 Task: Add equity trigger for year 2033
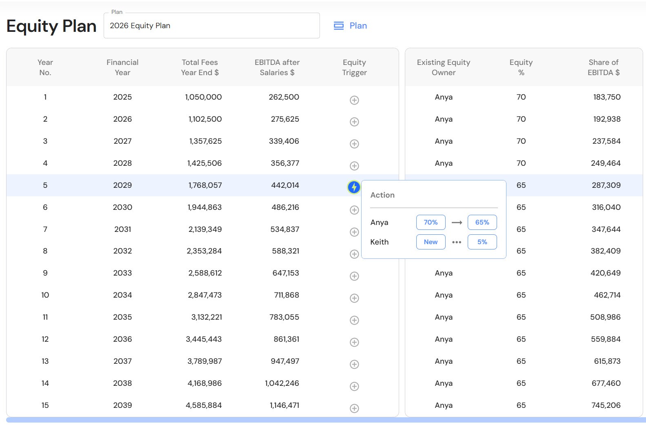[x=354, y=276]
